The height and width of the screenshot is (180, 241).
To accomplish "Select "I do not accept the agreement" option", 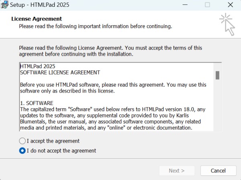I will 22,151.
